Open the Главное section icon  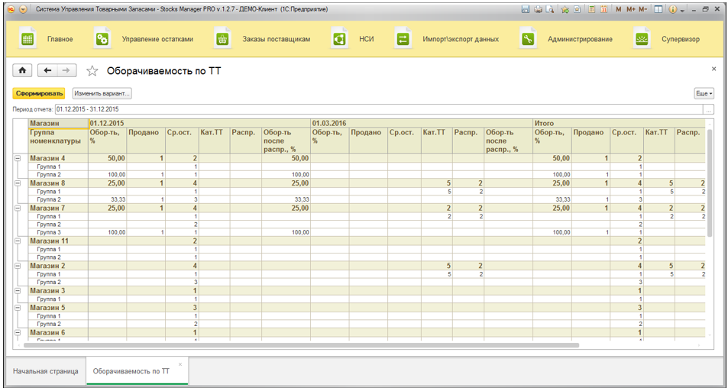(28, 39)
